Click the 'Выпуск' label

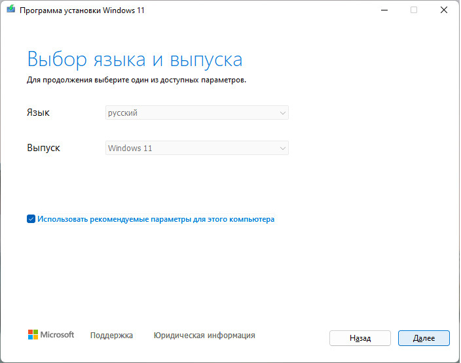click(43, 148)
